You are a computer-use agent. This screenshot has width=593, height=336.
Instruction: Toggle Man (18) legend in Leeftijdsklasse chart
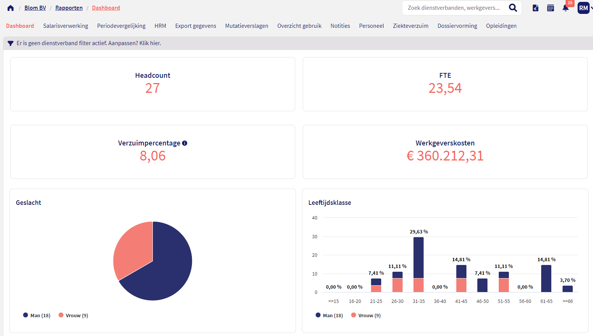click(x=329, y=315)
